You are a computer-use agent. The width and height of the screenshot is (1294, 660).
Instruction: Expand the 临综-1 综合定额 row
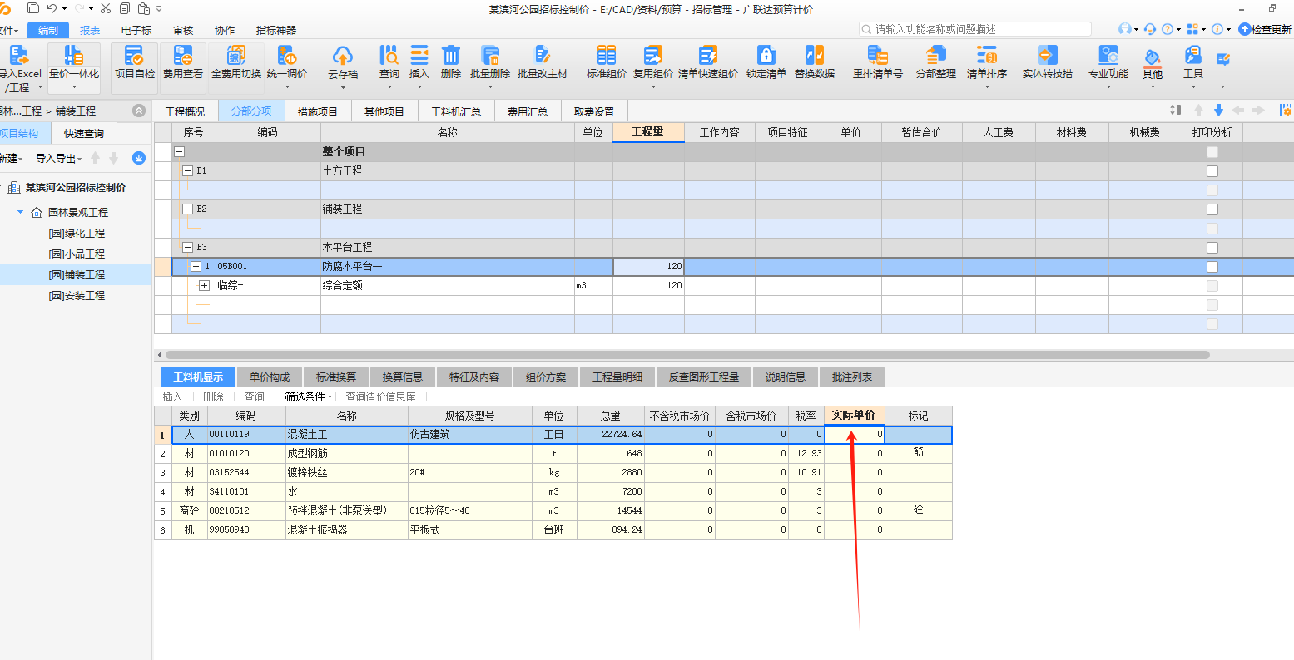coord(204,286)
